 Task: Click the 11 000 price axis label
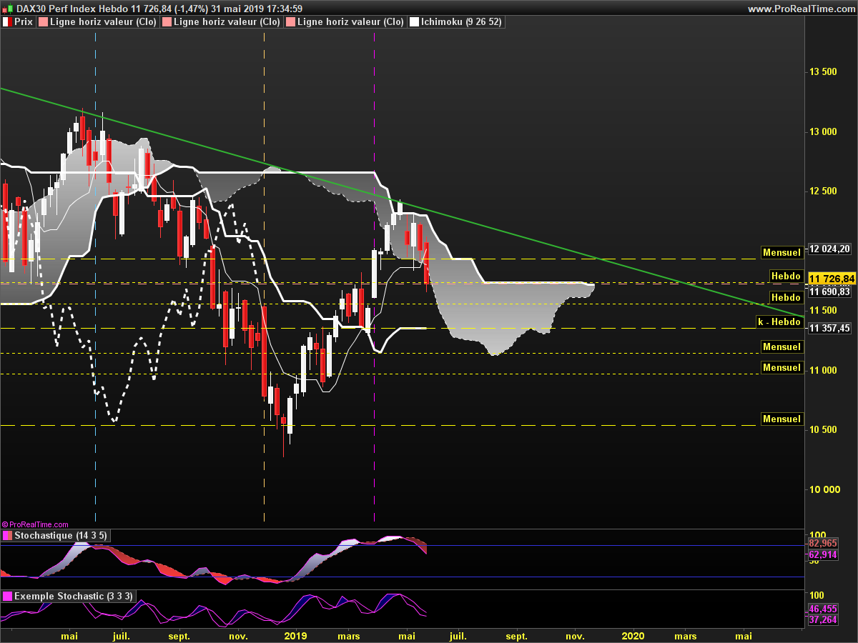[x=823, y=370]
